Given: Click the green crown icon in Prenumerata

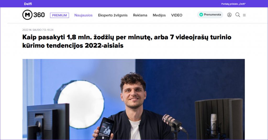Looking at the screenshot, I should (201, 15).
